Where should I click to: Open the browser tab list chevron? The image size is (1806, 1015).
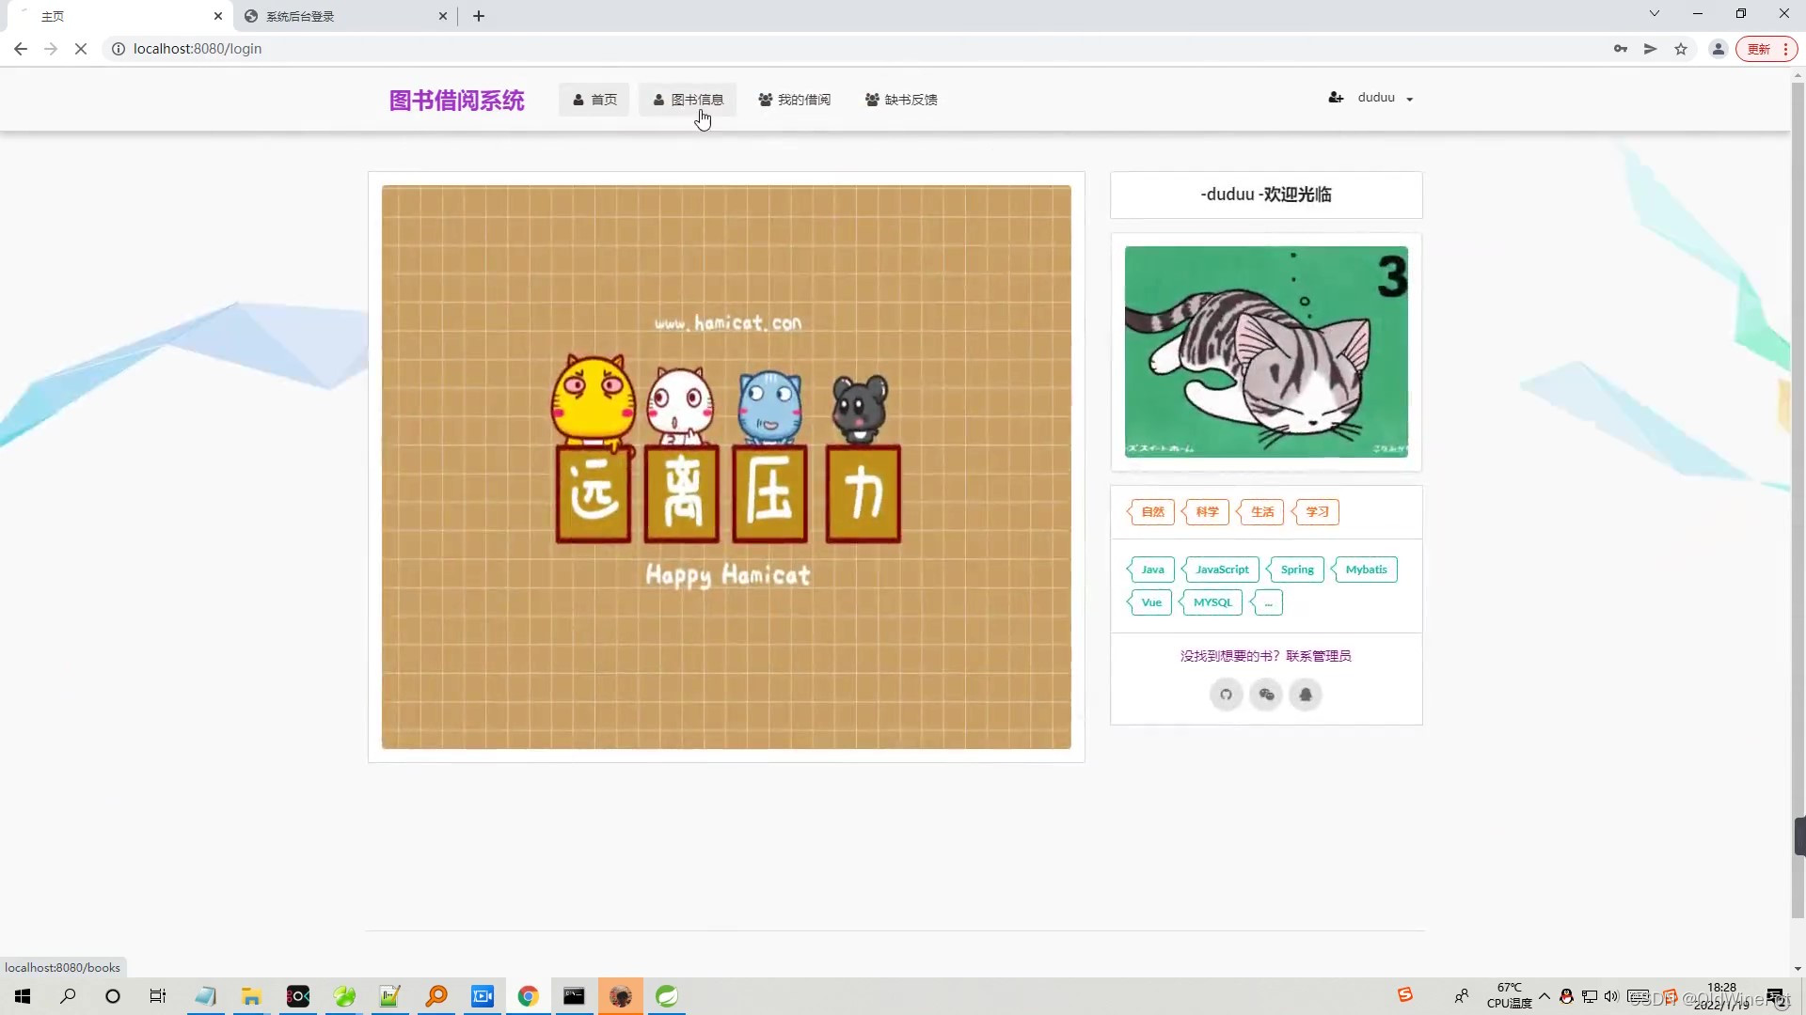click(x=1654, y=13)
